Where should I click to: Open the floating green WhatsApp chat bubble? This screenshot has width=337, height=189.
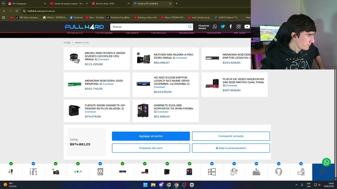pos(326,162)
